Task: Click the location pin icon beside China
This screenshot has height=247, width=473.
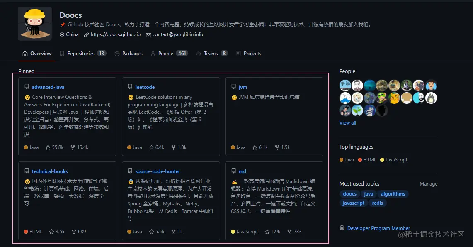Action: click(x=62, y=35)
